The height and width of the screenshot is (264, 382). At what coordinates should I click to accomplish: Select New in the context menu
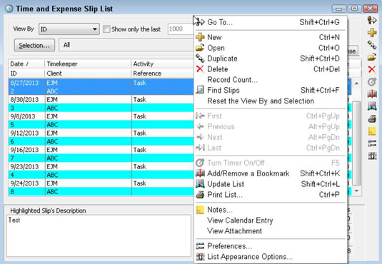point(271,37)
